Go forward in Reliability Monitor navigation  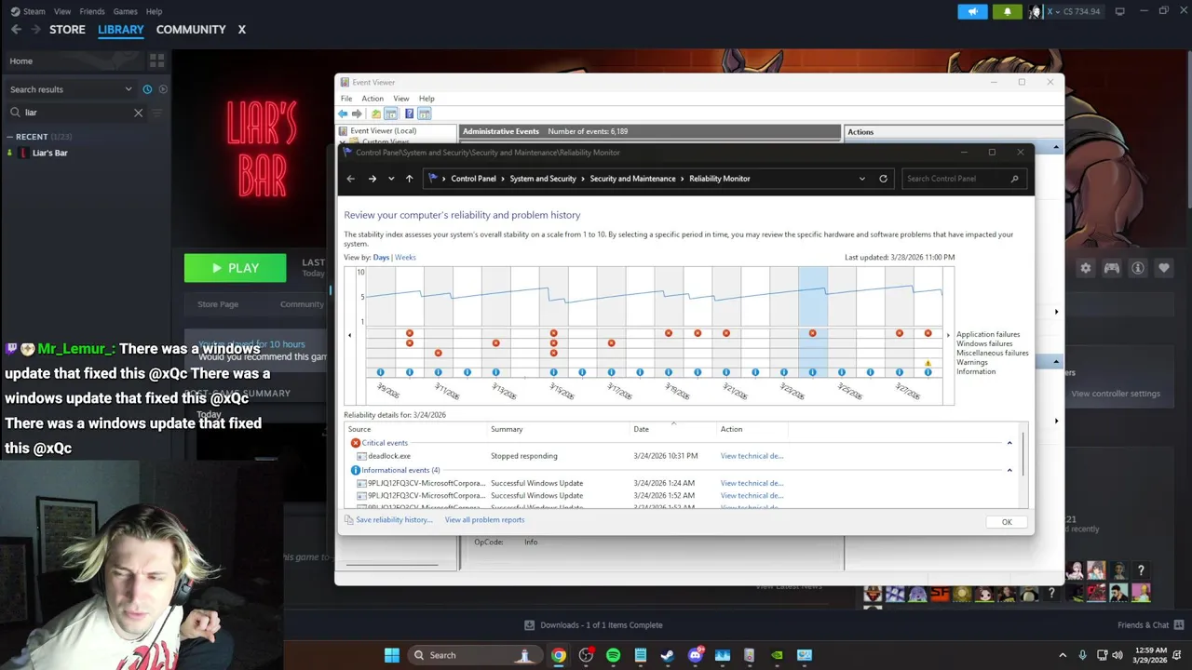tap(372, 179)
